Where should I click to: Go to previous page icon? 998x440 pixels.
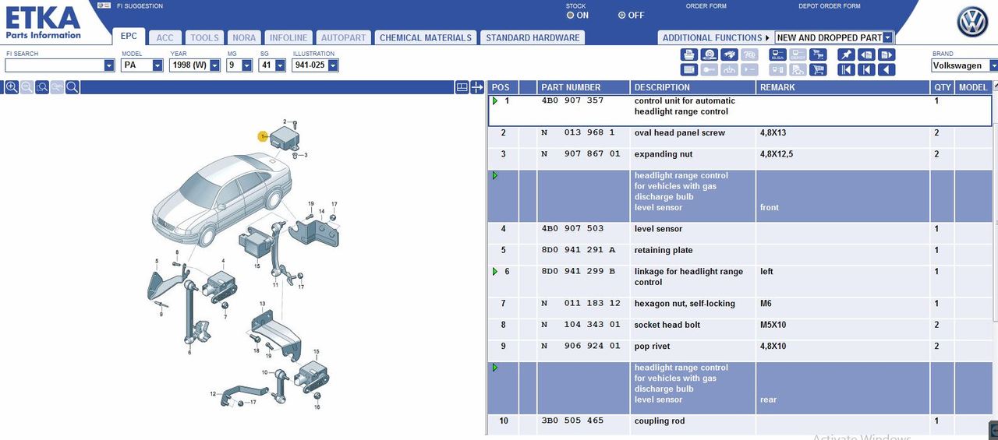tap(866, 55)
